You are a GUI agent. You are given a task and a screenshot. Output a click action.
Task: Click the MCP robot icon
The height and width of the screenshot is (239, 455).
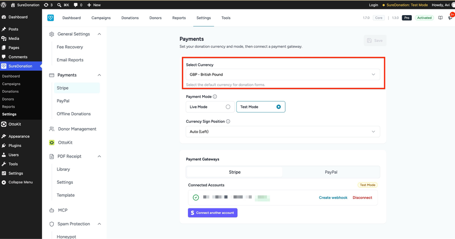pyautogui.click(x=52, y=210)
